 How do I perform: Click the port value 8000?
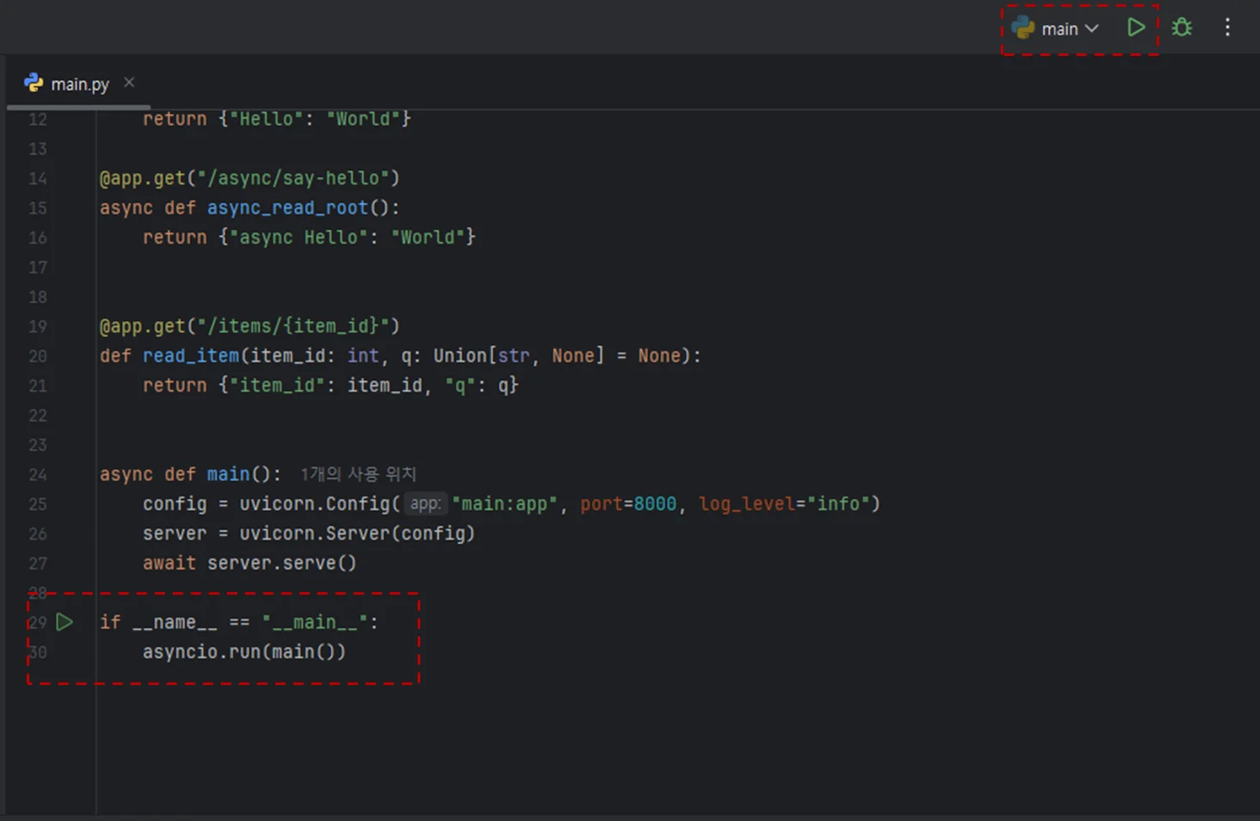(x=655, y=503)
